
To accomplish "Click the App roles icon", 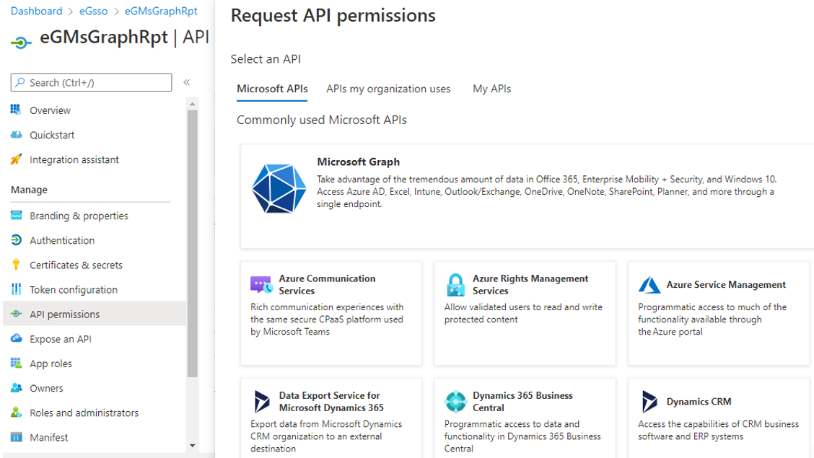I will [x=16, y=363].
